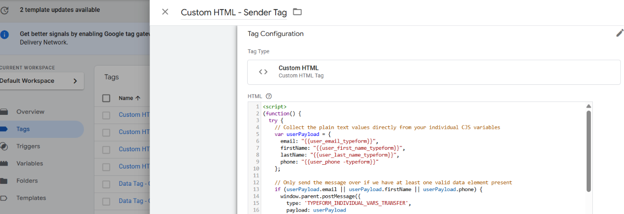
Task: Open Templates in the sidebar
Action: pos(31,198)
